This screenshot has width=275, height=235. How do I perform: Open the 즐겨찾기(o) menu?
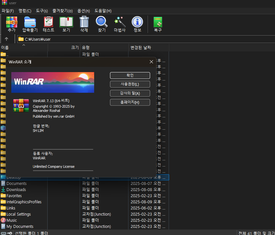click(62, 11)
